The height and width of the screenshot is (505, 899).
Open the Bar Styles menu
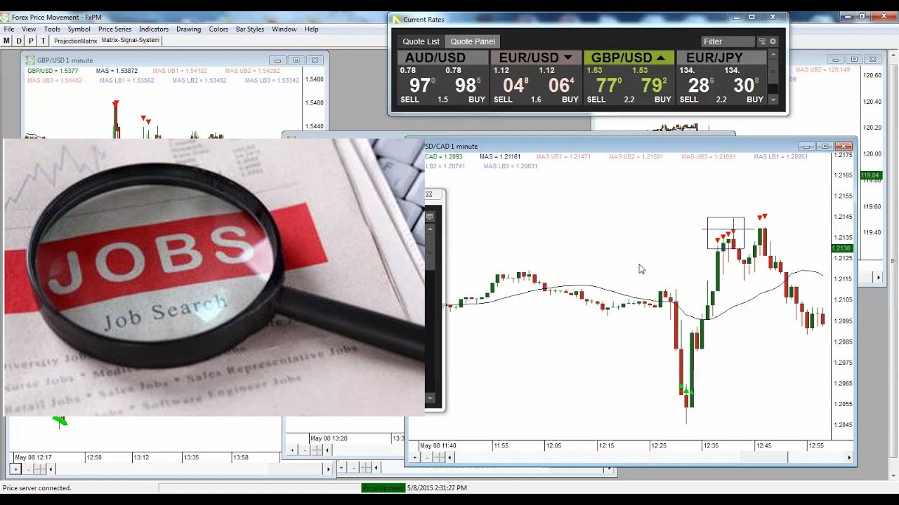pyautogui.click(x=250, y=29)
